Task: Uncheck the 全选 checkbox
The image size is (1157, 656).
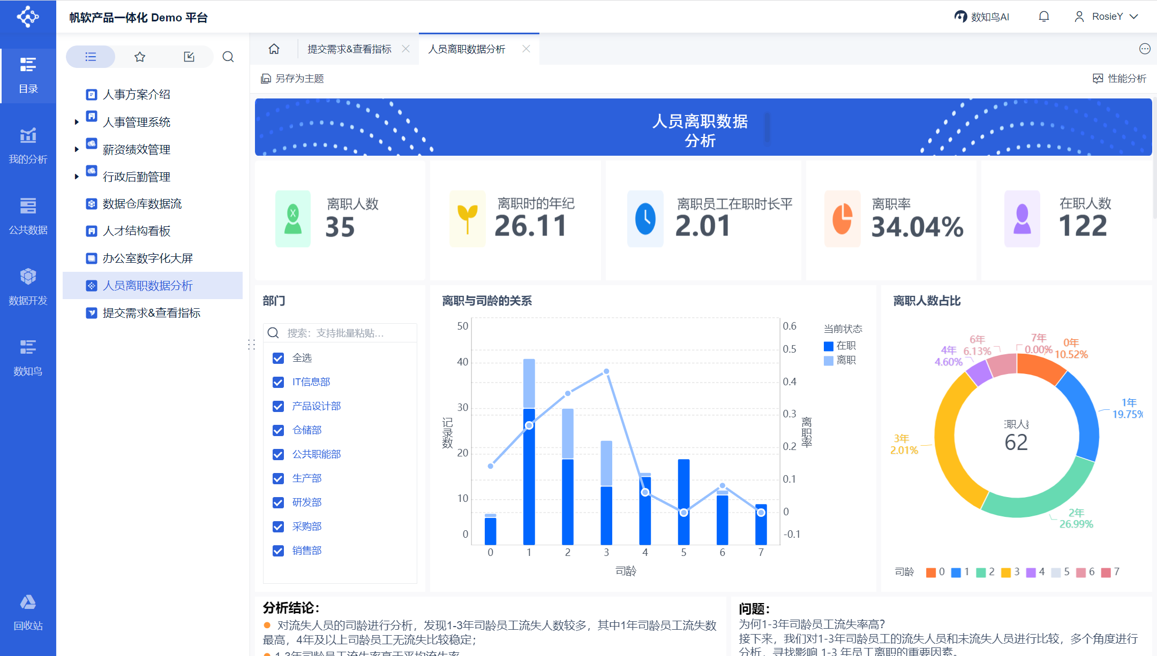Action: [278, 358]
